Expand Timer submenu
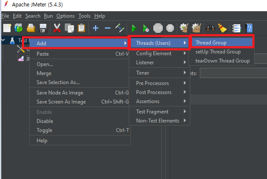Viewport: 267px width, 179px height. pyautogui.click(x=159, y=73)
